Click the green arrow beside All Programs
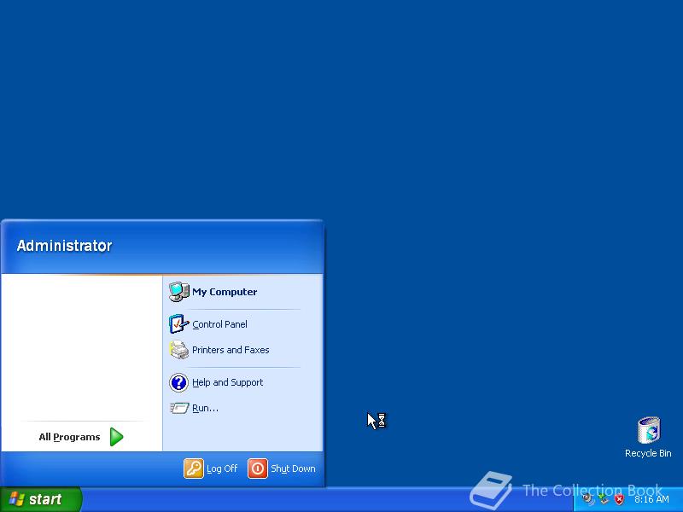Viewport: 683px width, 512px height. pyautogui.click(x=117, y=437)
